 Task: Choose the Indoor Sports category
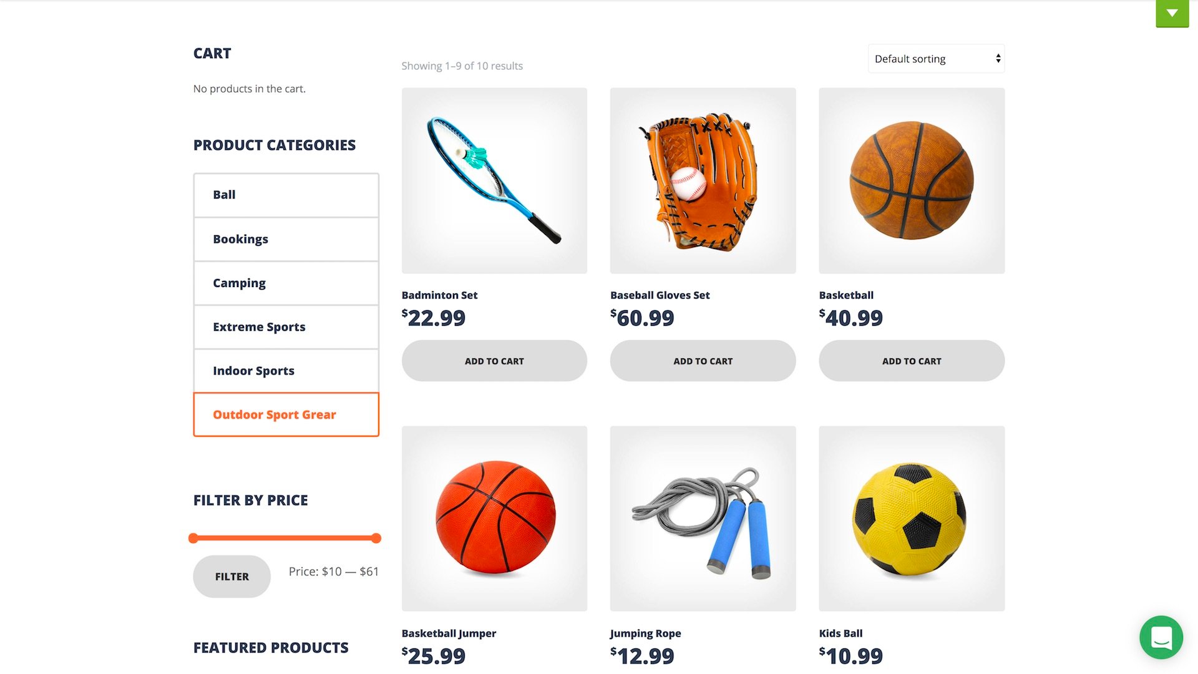coord(286,371)
